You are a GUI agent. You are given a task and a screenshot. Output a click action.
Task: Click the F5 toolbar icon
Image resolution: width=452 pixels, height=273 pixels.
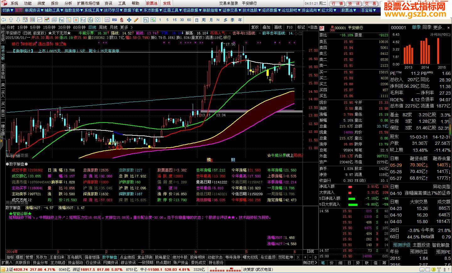(x=146, y=20)
